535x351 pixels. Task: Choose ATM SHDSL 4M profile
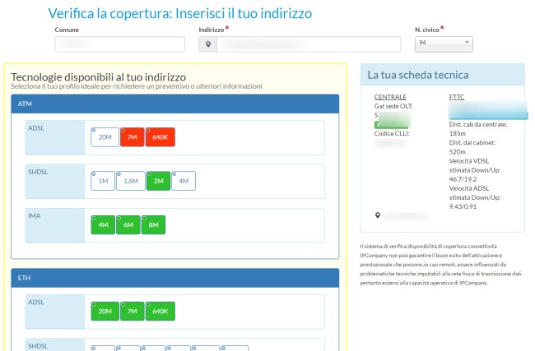(x=184, y=181)
